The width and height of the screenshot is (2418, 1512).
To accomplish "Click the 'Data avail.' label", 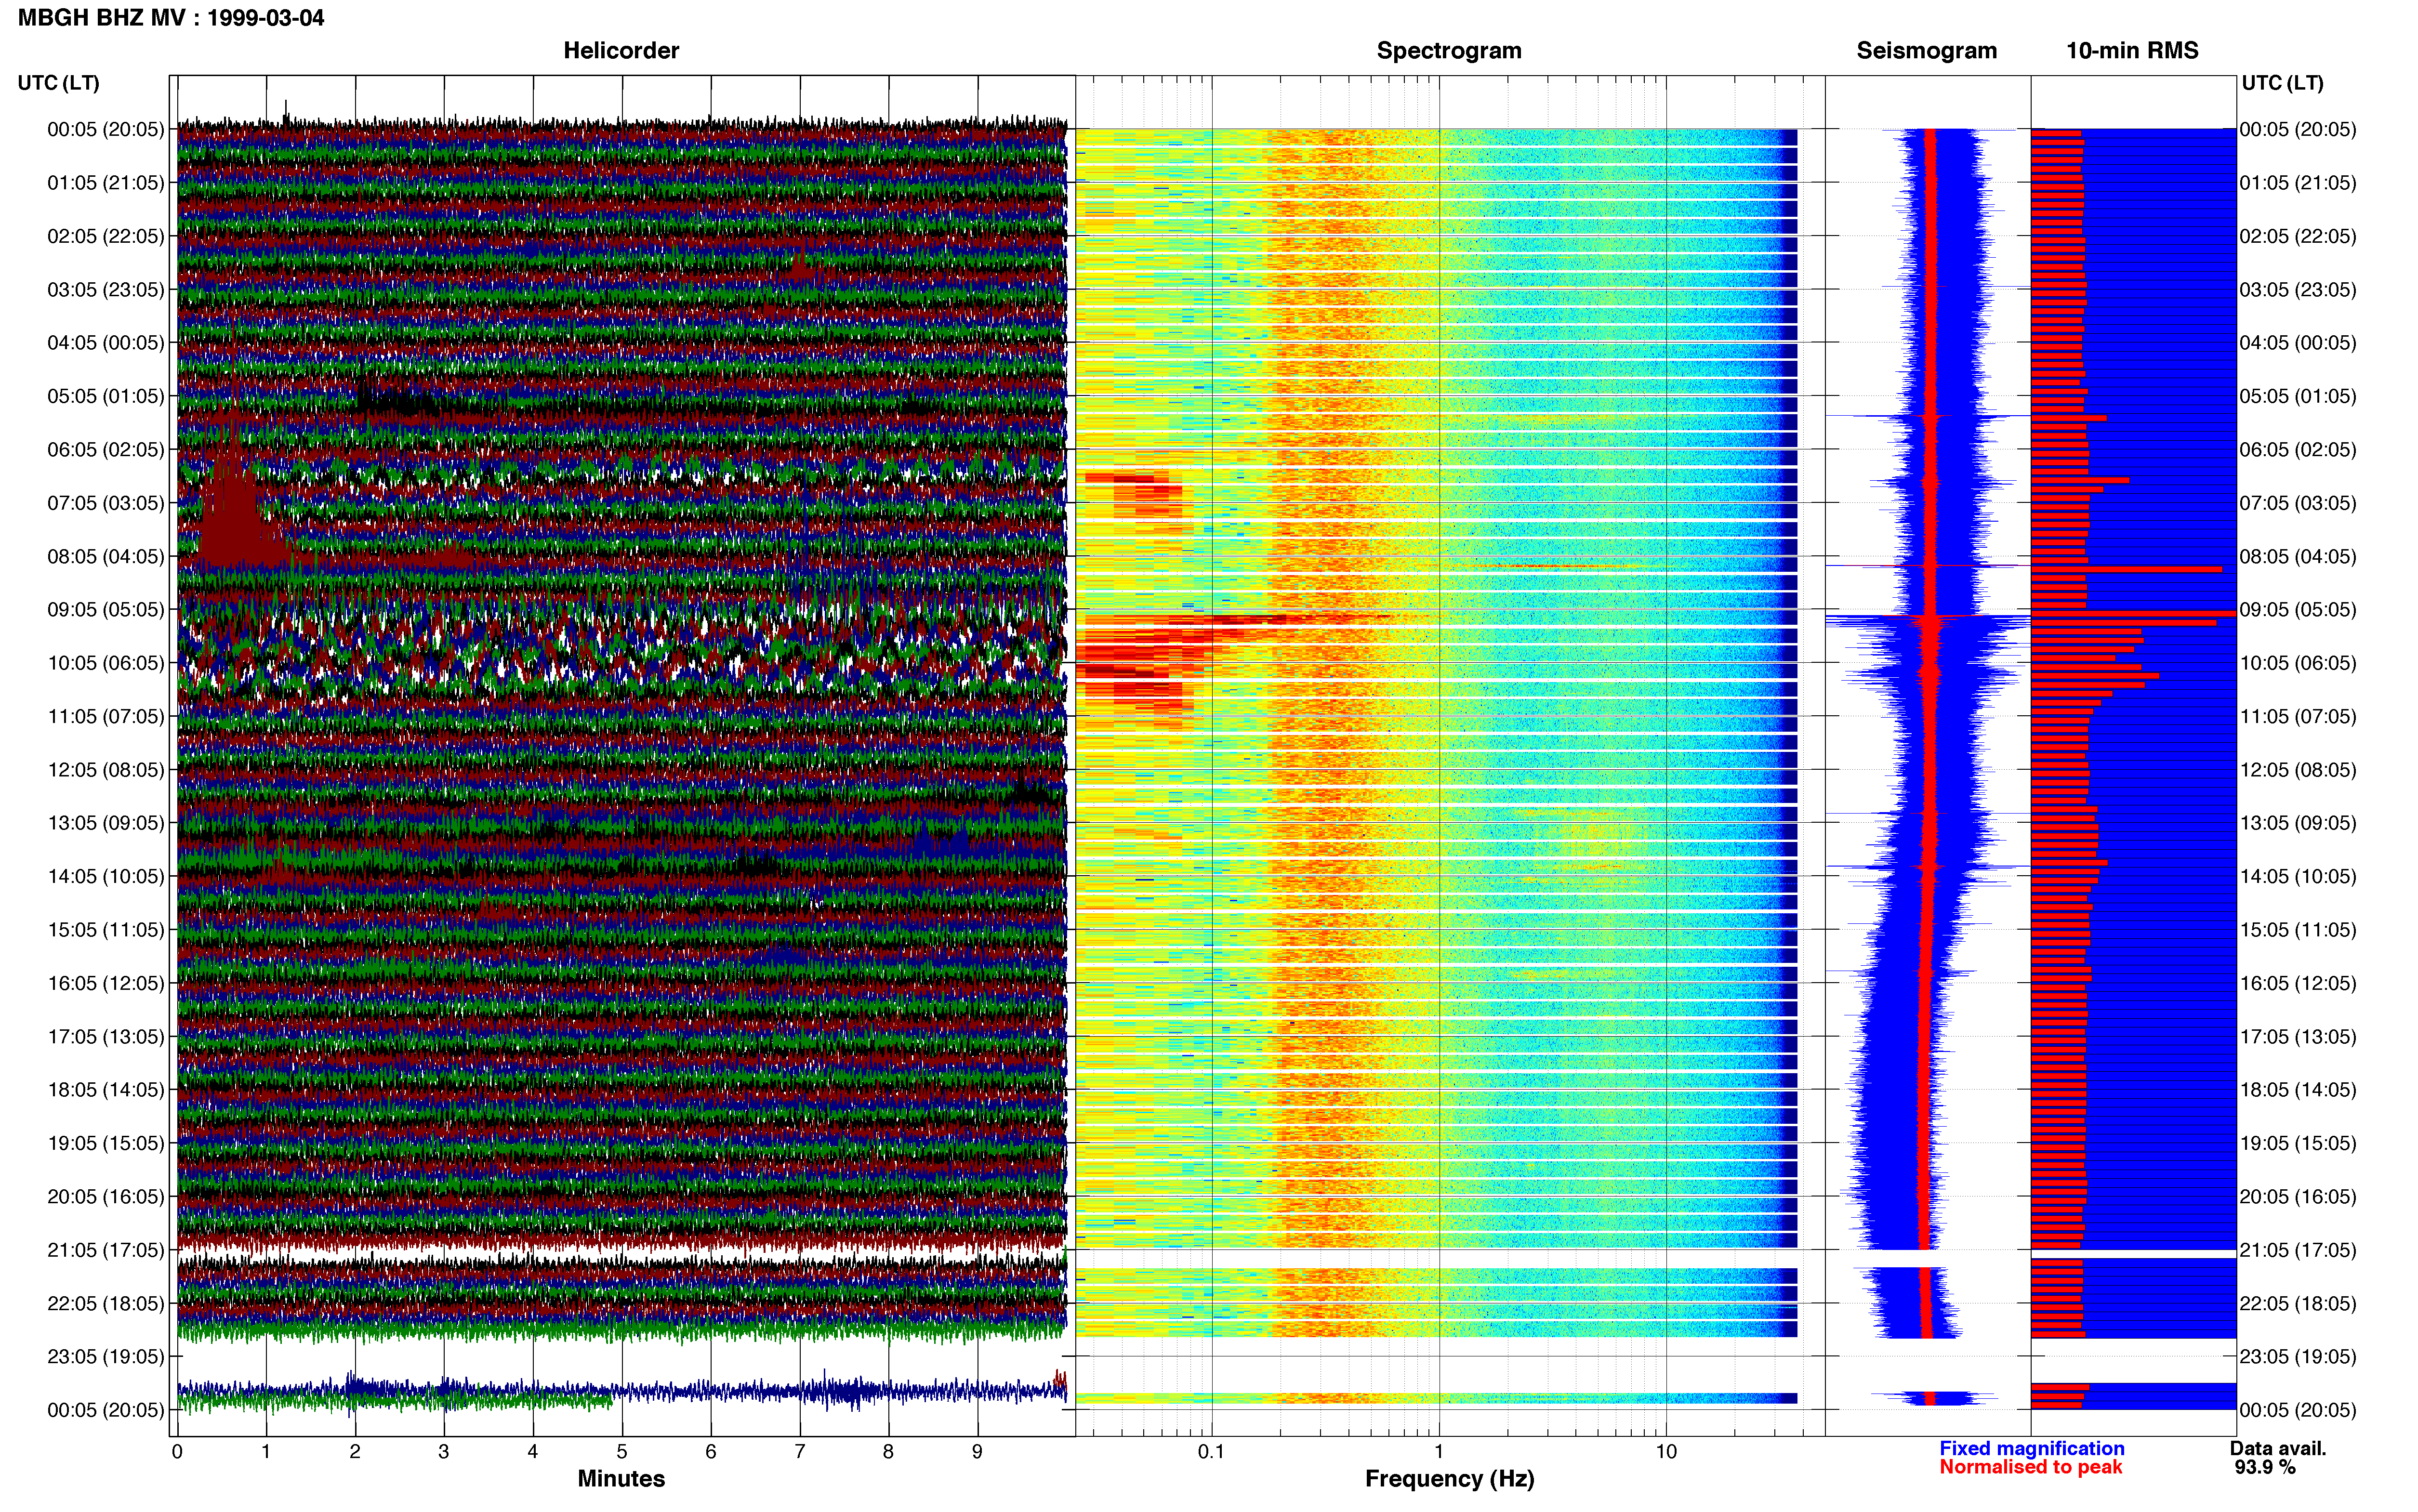I will click(x=2278, y=1449).
